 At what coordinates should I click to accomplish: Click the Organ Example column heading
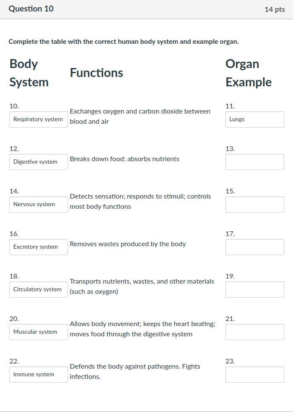pos(248,73)
